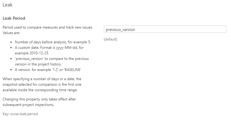Screen dimensions: 231x121
Task: Click the previous_version leak period input field
Action: pyautogui.click(x=165, y=29)
